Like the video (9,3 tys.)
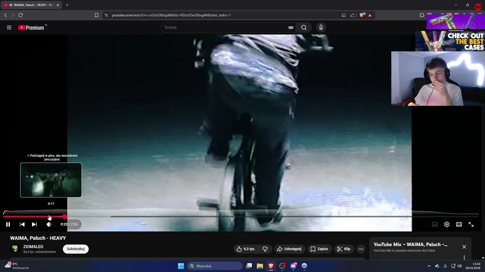The height and width of the screenshot is (272, 485). [x=246, y=249]
